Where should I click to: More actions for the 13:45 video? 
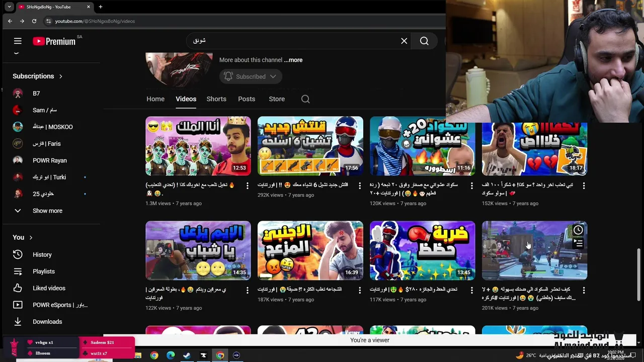(471, 290)
